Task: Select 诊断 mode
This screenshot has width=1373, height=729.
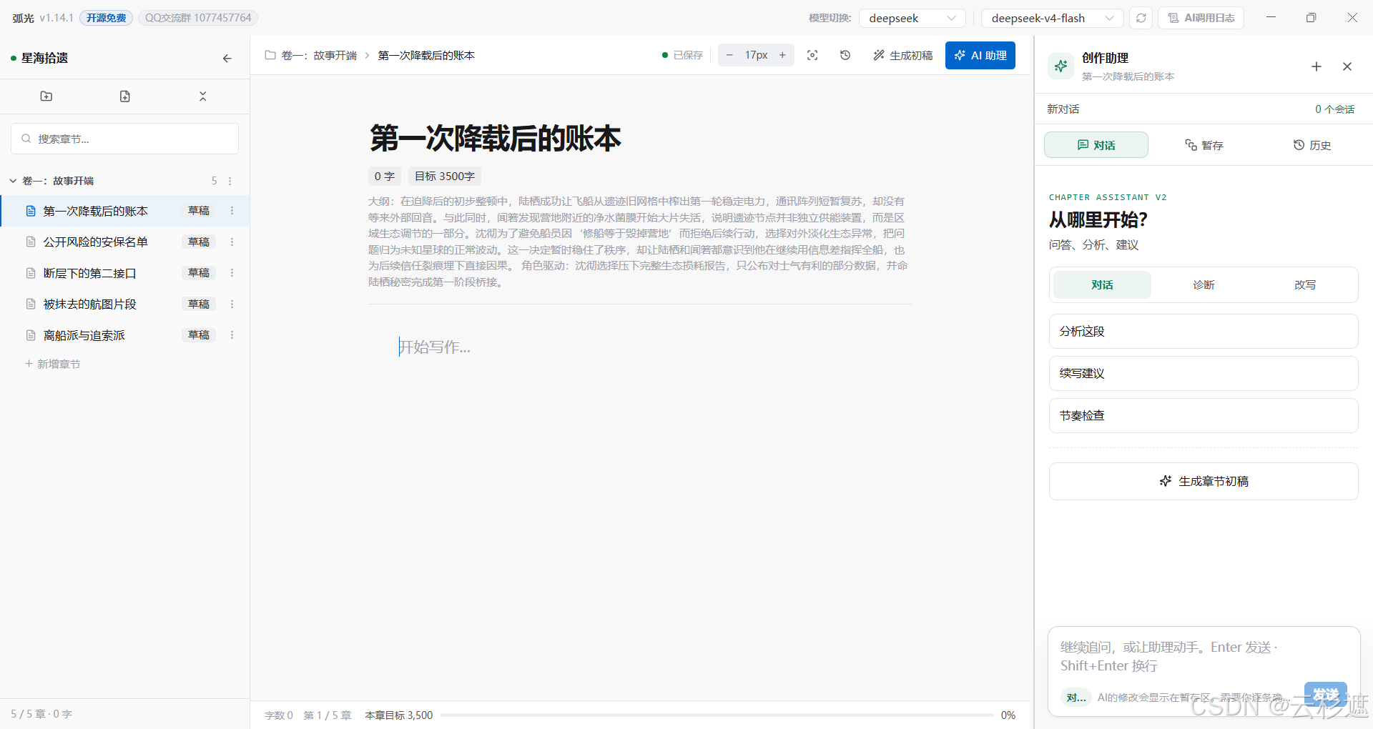Action: click(1204, 284)
